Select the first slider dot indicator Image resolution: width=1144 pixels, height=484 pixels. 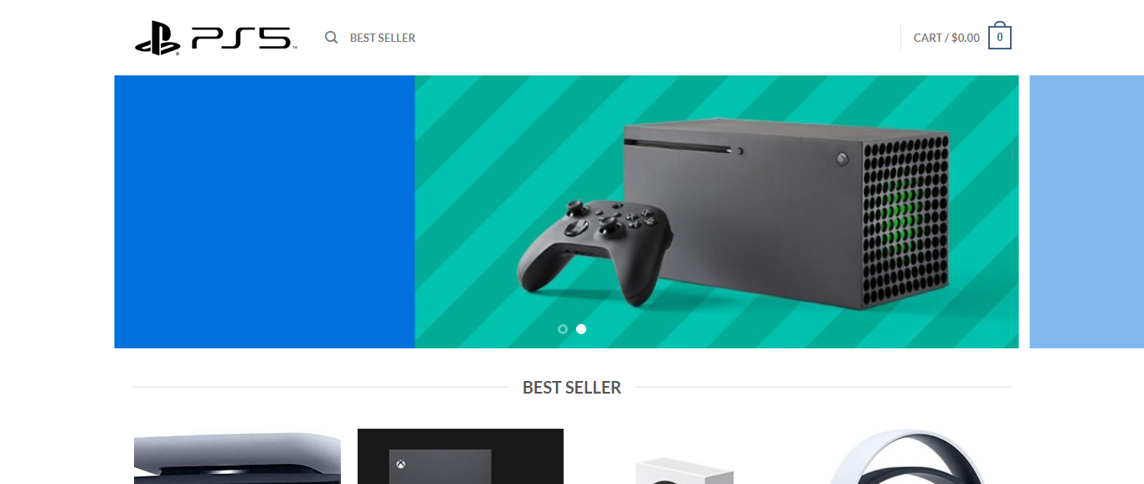pos(563,329)
